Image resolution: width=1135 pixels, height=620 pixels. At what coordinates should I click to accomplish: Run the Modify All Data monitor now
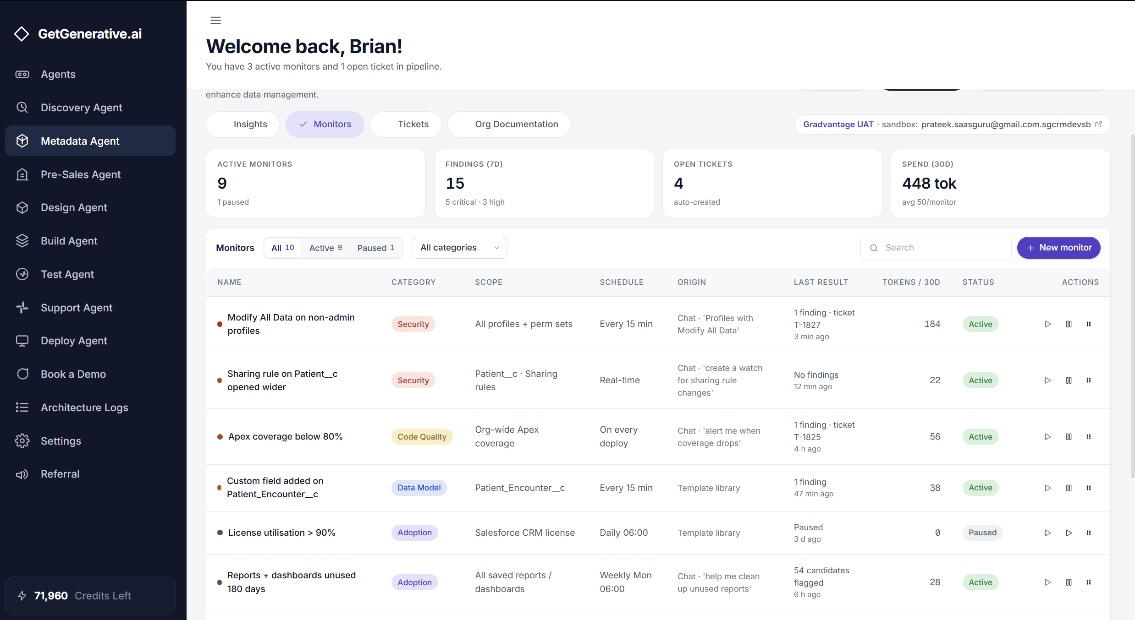tap(1048, 324)
